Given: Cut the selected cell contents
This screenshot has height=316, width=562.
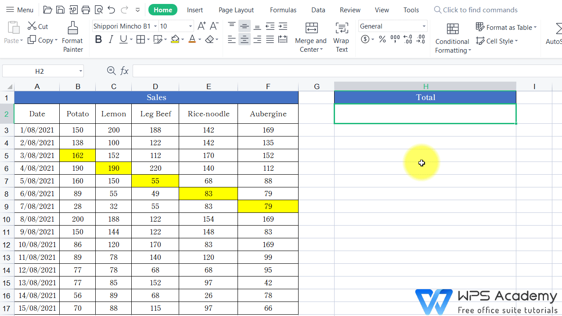Looking at the screenshot, I should tap(38, 26).
